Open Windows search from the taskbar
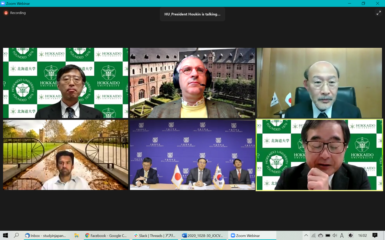385x240 pixels. 16,236
